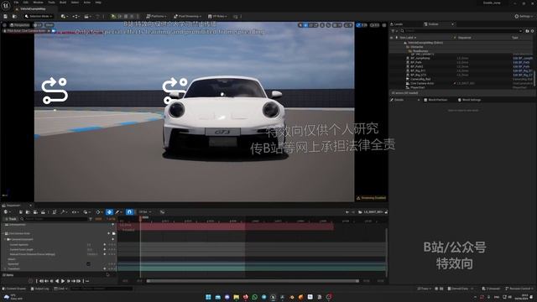This screenshot has width=537, height=302.
Task: Open the Content Browser icon beside Save
Action: point(14,16)
